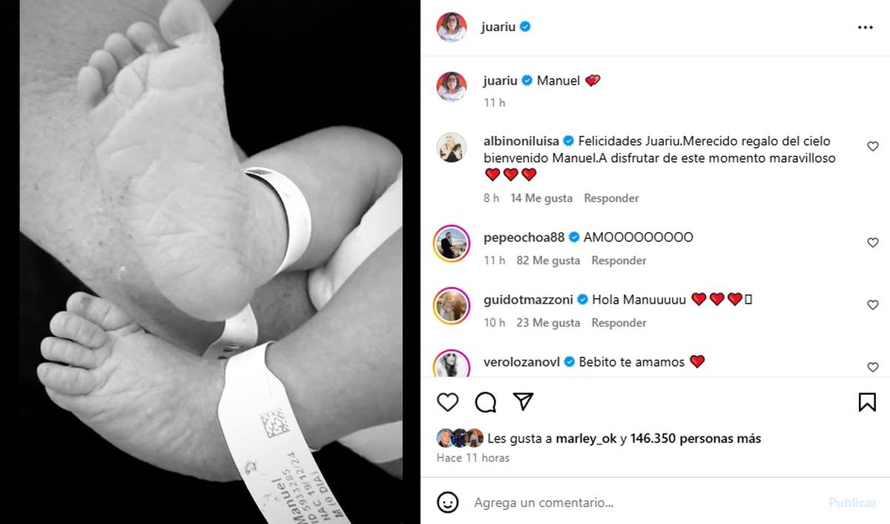Like pepeochoa88's comment
Screen dimensions: 890x524
[x=873, y=243]
